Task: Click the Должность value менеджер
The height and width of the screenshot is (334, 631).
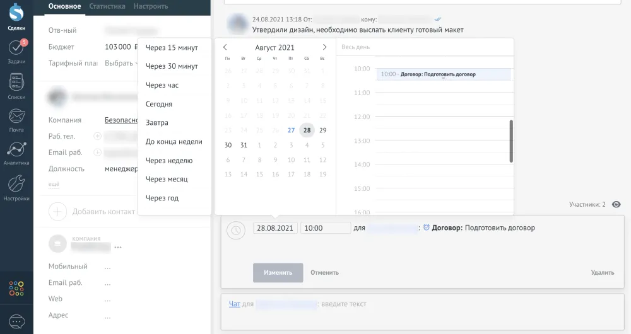Action: tap(121, 169)
